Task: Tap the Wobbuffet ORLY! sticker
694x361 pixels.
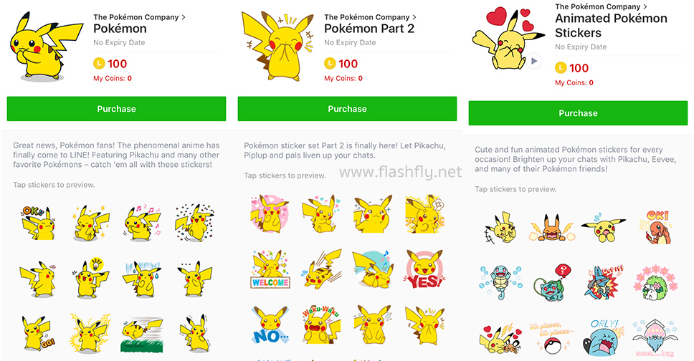Action: (x=603, y=337)
